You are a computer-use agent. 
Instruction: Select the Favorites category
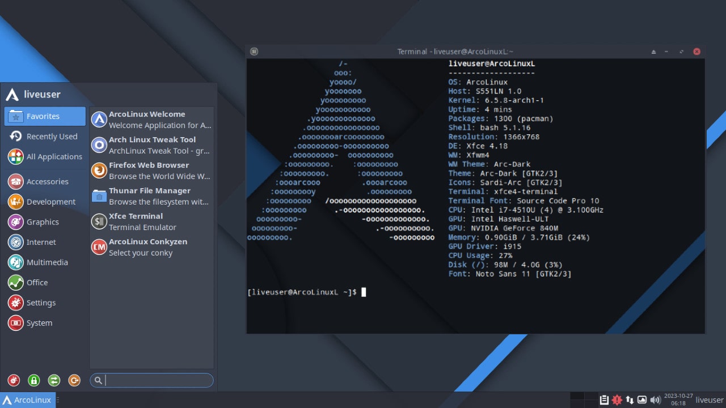(x=45, y=116)
